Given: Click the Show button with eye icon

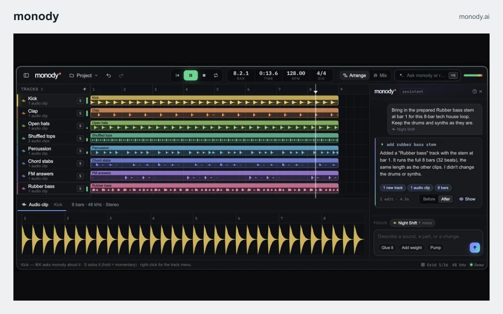Looking at the screenshot, I should point(467,199).
